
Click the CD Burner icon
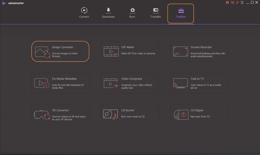pyautogui.click(x=111, y=115)
